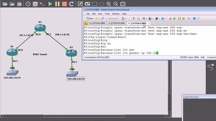Zoom in on the topology
The height and width of the screenshot is (121, 216).
pos(109,4)
